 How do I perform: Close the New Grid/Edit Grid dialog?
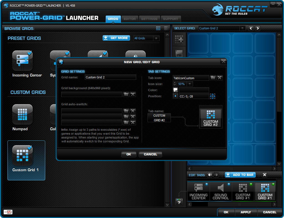[224, 61]
